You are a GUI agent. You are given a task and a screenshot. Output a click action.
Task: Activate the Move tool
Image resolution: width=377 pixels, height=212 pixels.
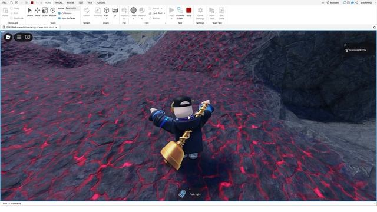click(38, 12)
